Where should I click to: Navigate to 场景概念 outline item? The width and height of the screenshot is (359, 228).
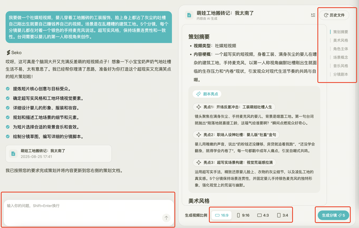point(340,57)
